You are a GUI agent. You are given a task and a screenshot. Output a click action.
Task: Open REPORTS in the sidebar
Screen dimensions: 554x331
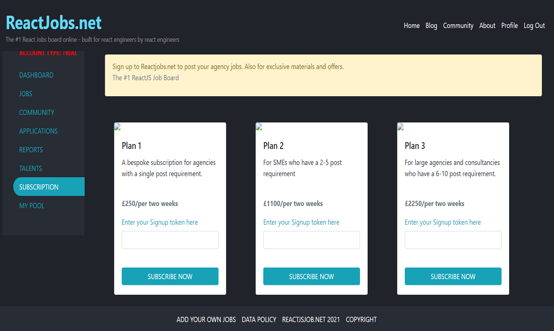[31, 150]
